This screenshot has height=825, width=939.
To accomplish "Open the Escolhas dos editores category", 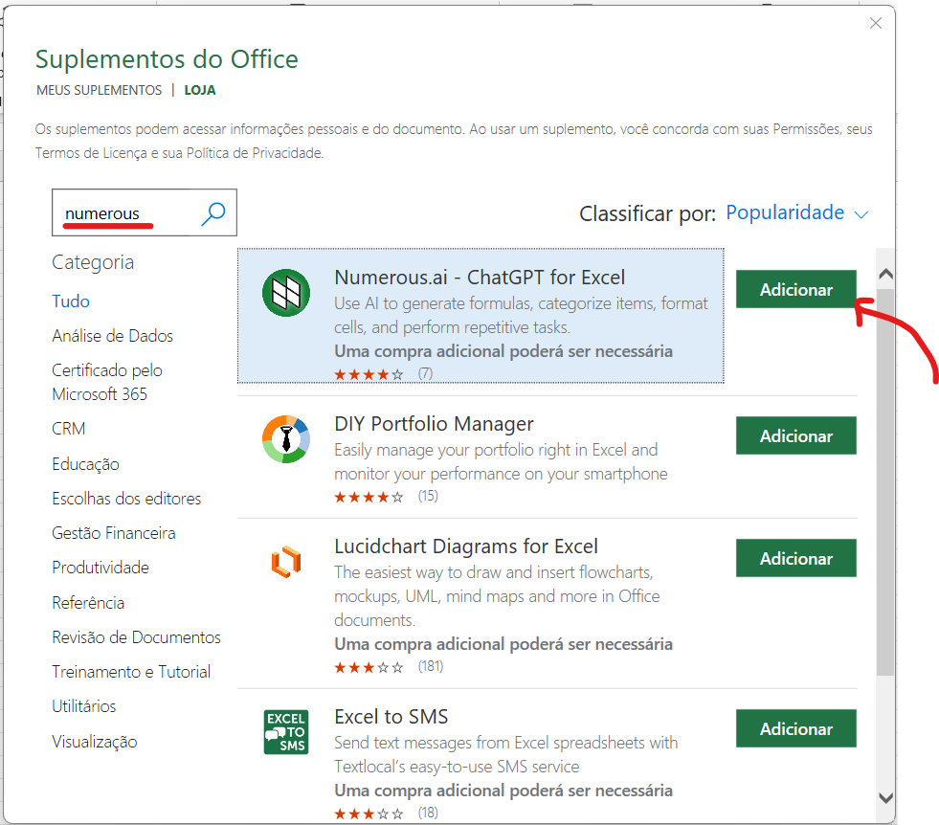I will (125, 498).
